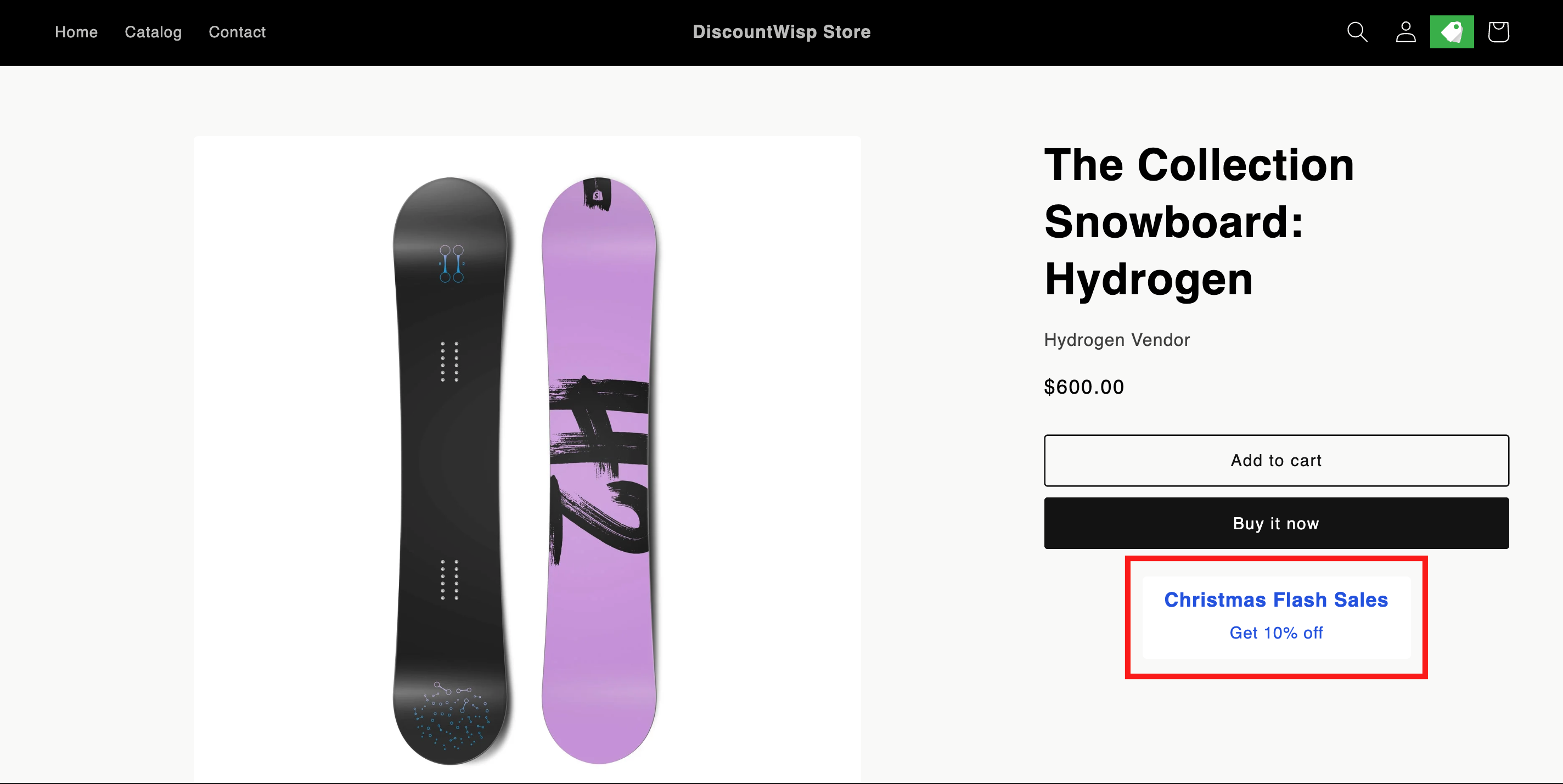Click the purple snowboard's H2 brush graphic
The width and height of the screenshot is (1563, 784).
599,461
